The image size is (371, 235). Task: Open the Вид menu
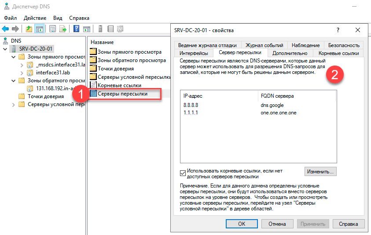[58, 18]
